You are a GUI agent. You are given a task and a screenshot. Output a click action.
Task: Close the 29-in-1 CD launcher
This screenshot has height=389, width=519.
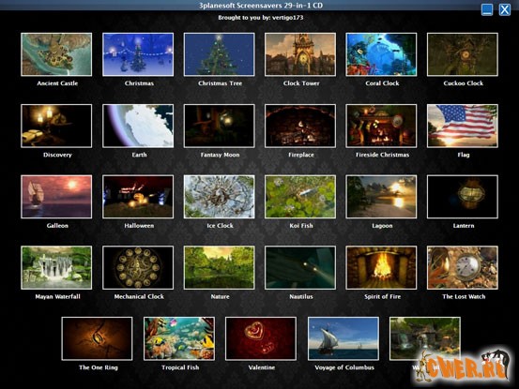pos(505,9)
